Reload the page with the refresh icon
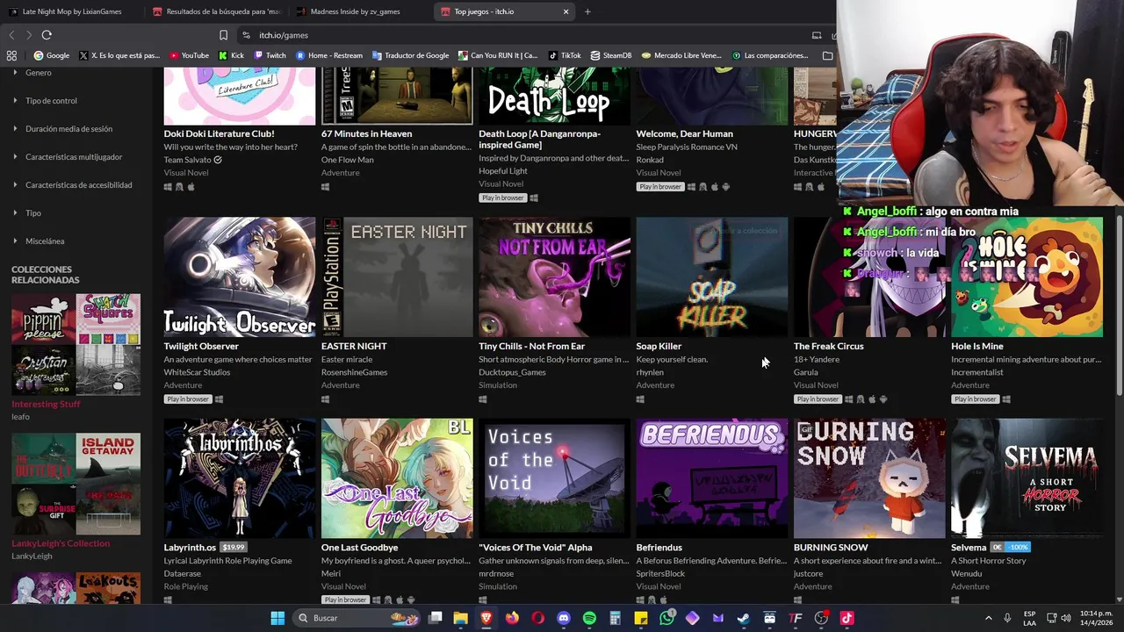 pos(47,35)
